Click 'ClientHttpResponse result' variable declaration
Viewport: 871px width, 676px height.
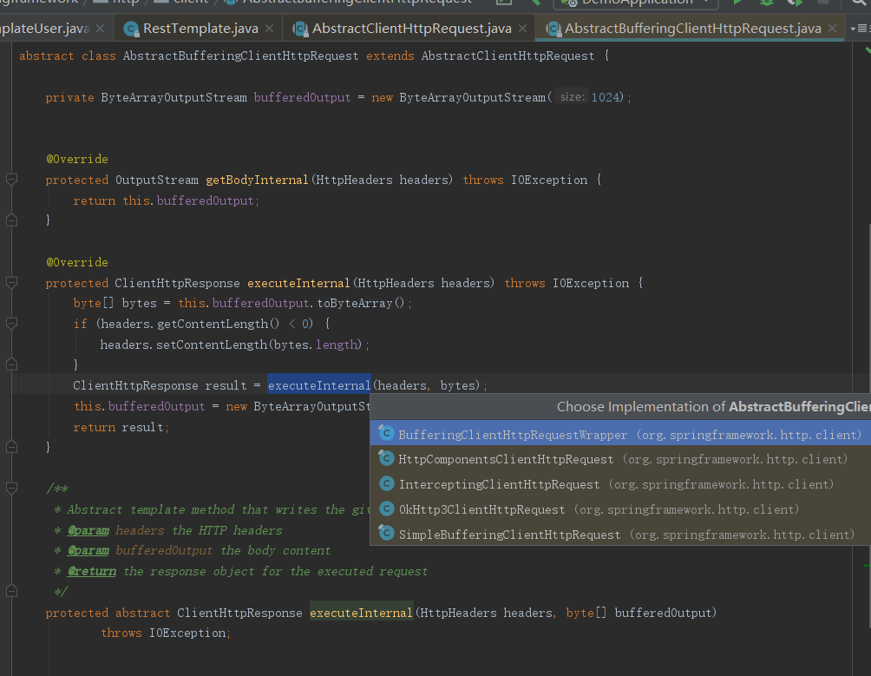tap(160, 385)
